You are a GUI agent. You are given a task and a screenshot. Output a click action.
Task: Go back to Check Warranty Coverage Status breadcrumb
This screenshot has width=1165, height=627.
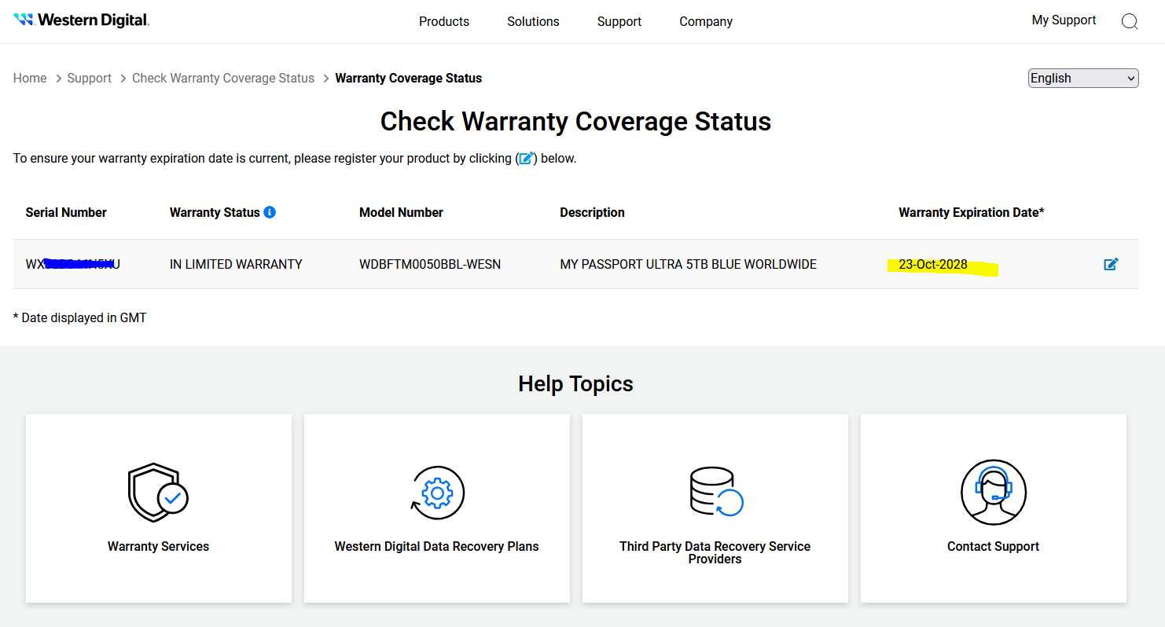[x=222, y=78]
